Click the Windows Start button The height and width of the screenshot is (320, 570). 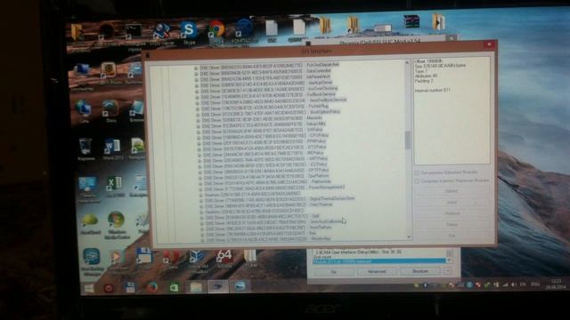point(89,288)
